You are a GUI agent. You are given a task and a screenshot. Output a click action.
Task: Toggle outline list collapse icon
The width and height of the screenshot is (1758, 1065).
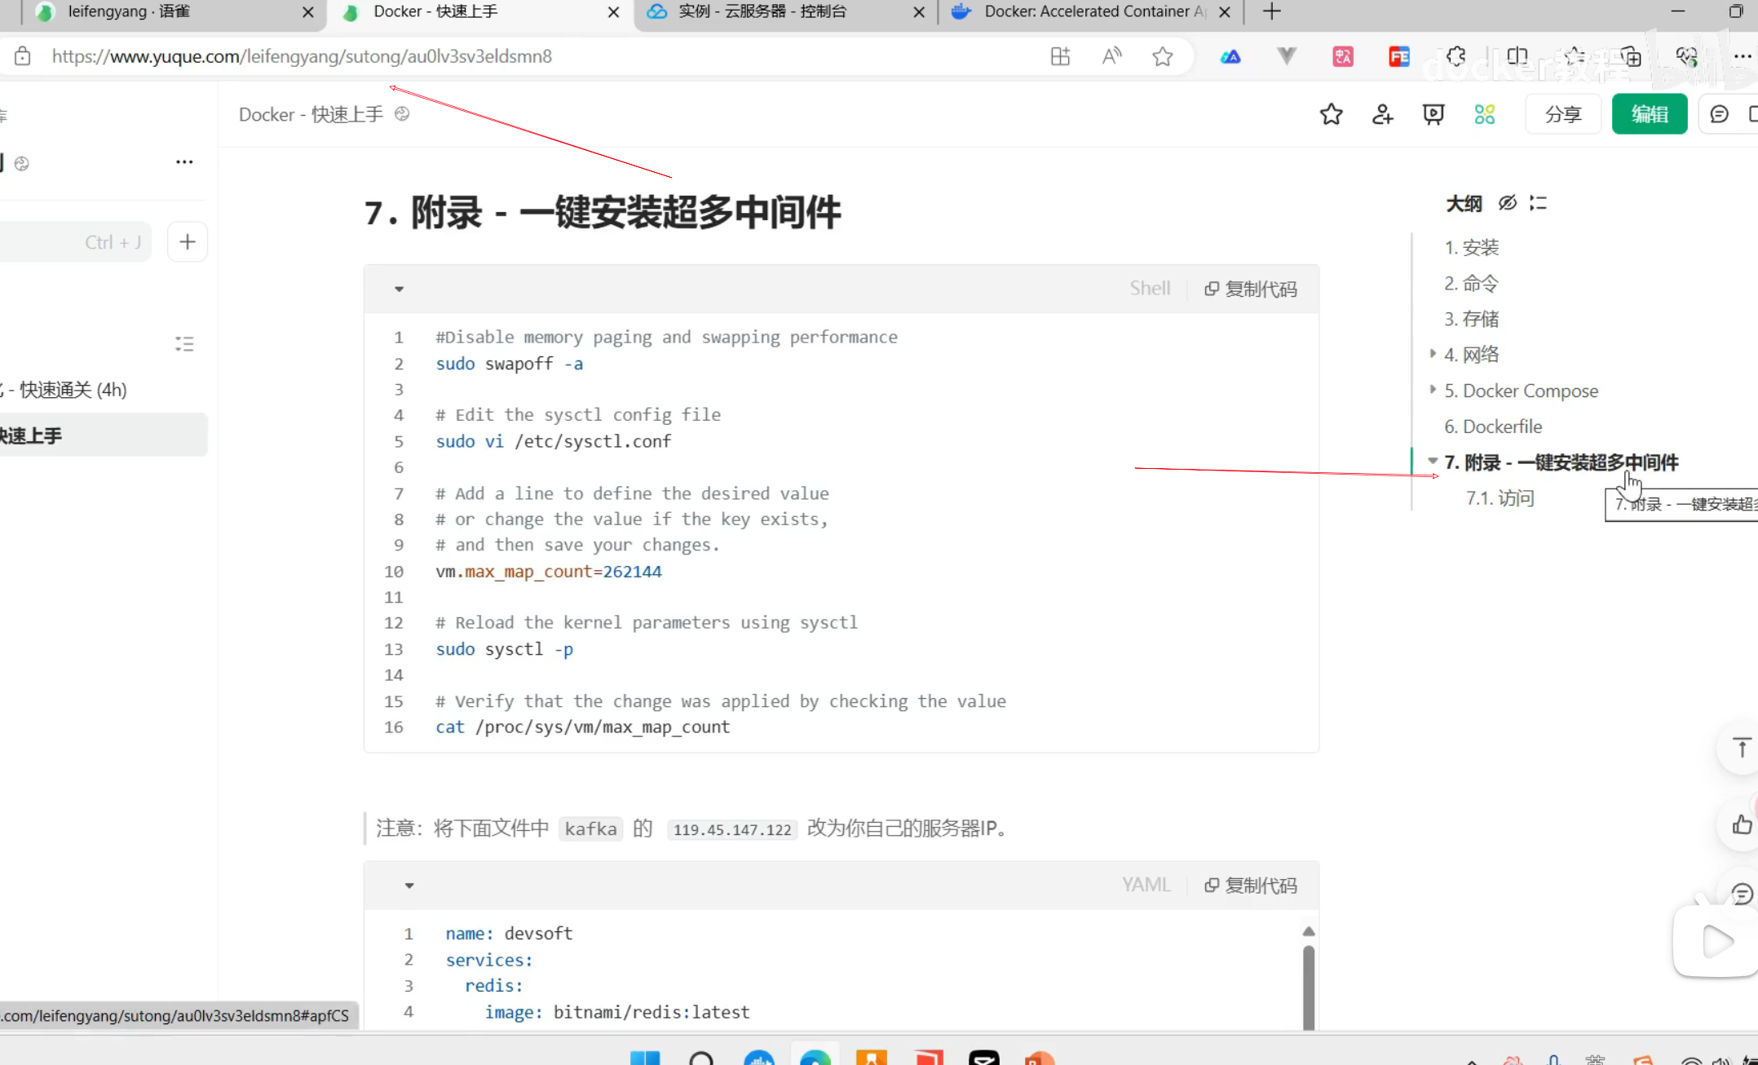pos(1538,202)
